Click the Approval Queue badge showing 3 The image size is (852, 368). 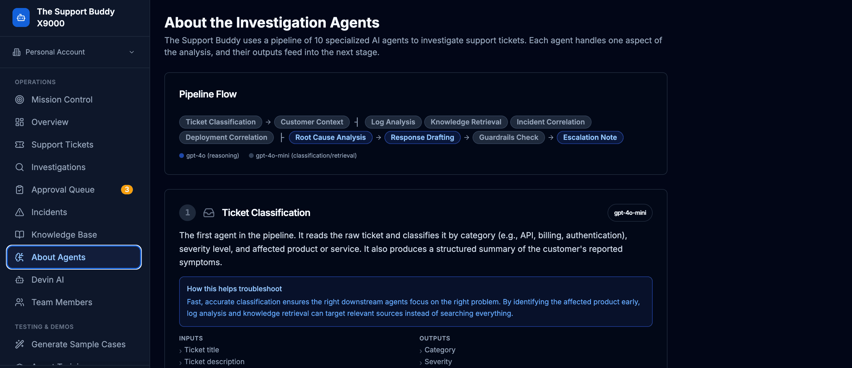[x=127, y=190]
